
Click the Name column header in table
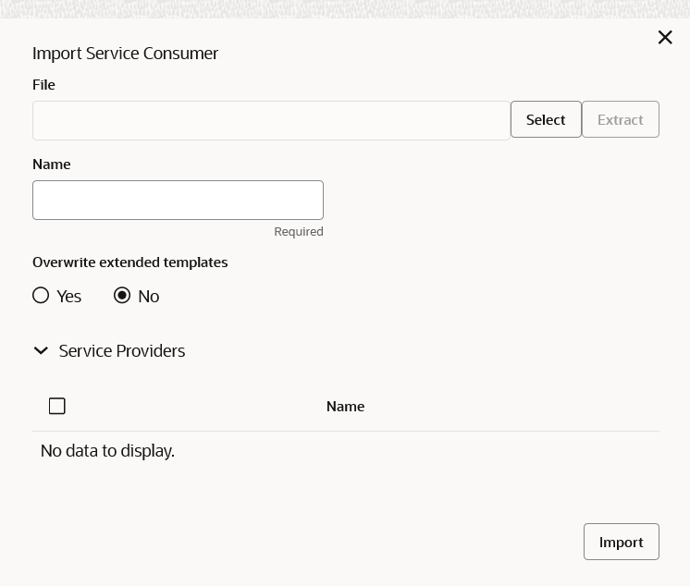345,407
